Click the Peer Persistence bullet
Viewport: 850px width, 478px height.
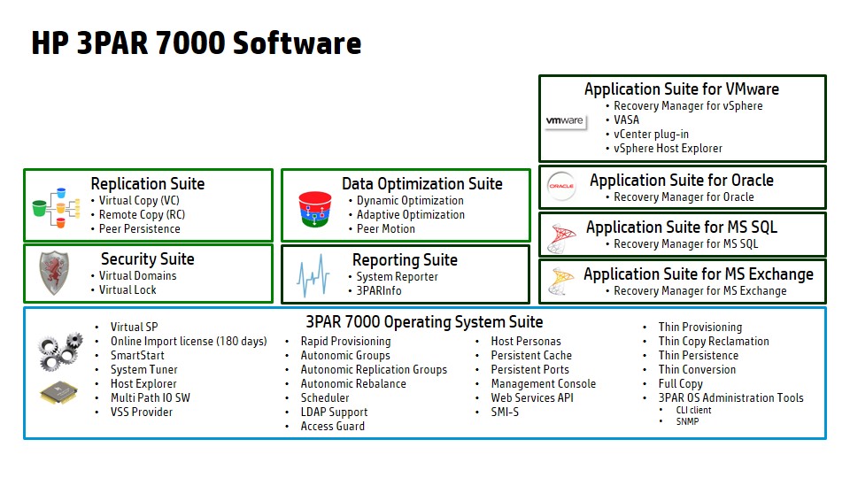[x=139, y=228]
